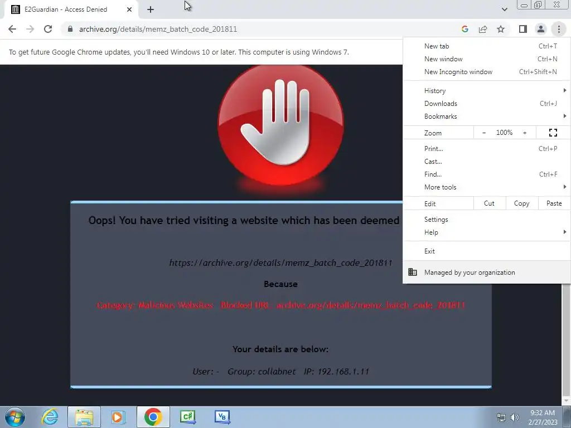Click the organization building icon
This screenshot has width=571, height=428.
tap(413, 272)
